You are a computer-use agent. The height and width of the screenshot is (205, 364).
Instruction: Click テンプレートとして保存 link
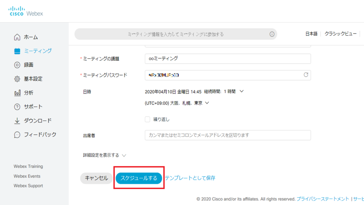click(x=190, y=178)
